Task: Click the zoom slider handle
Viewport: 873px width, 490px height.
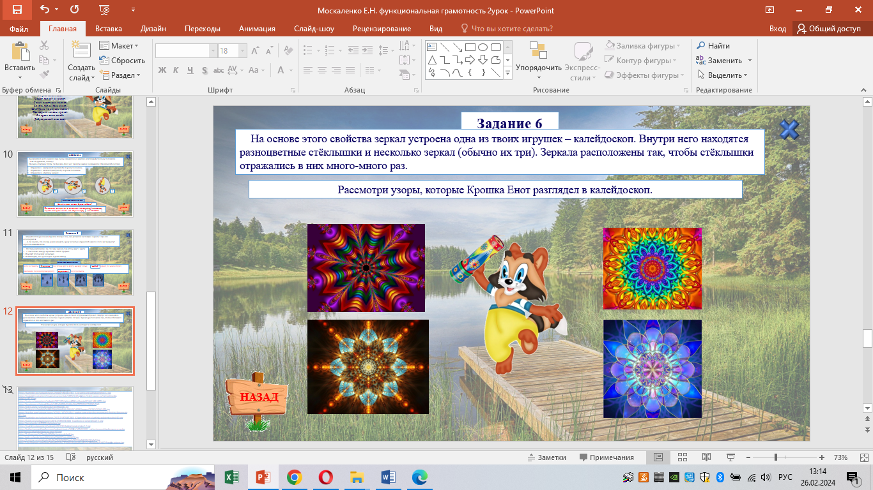Action: [775, 457]
